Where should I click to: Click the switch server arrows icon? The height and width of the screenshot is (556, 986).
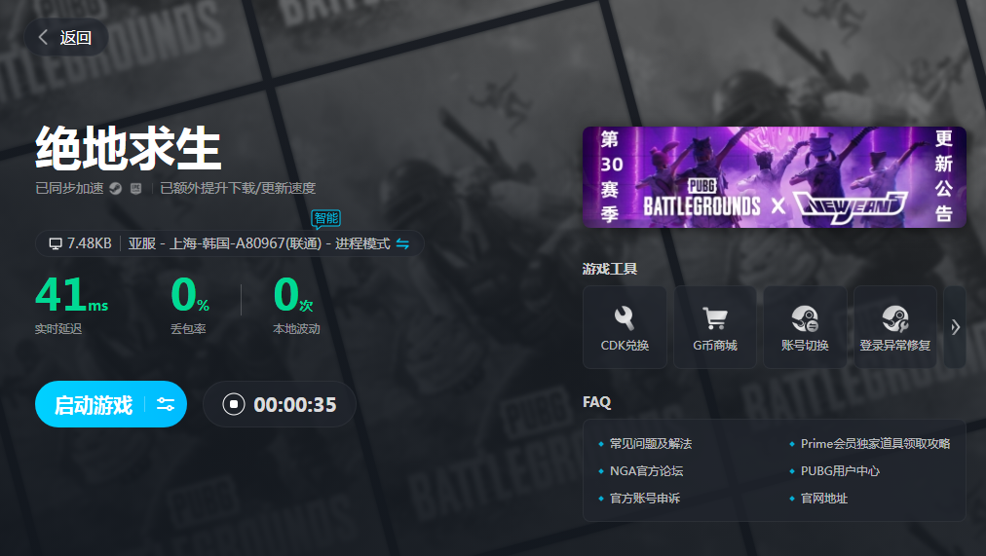[402, 243]
